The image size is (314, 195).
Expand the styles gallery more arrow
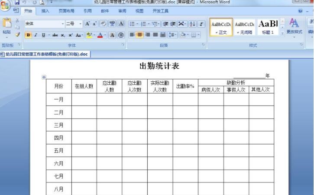pyautogui.click(x=282, y=33)
